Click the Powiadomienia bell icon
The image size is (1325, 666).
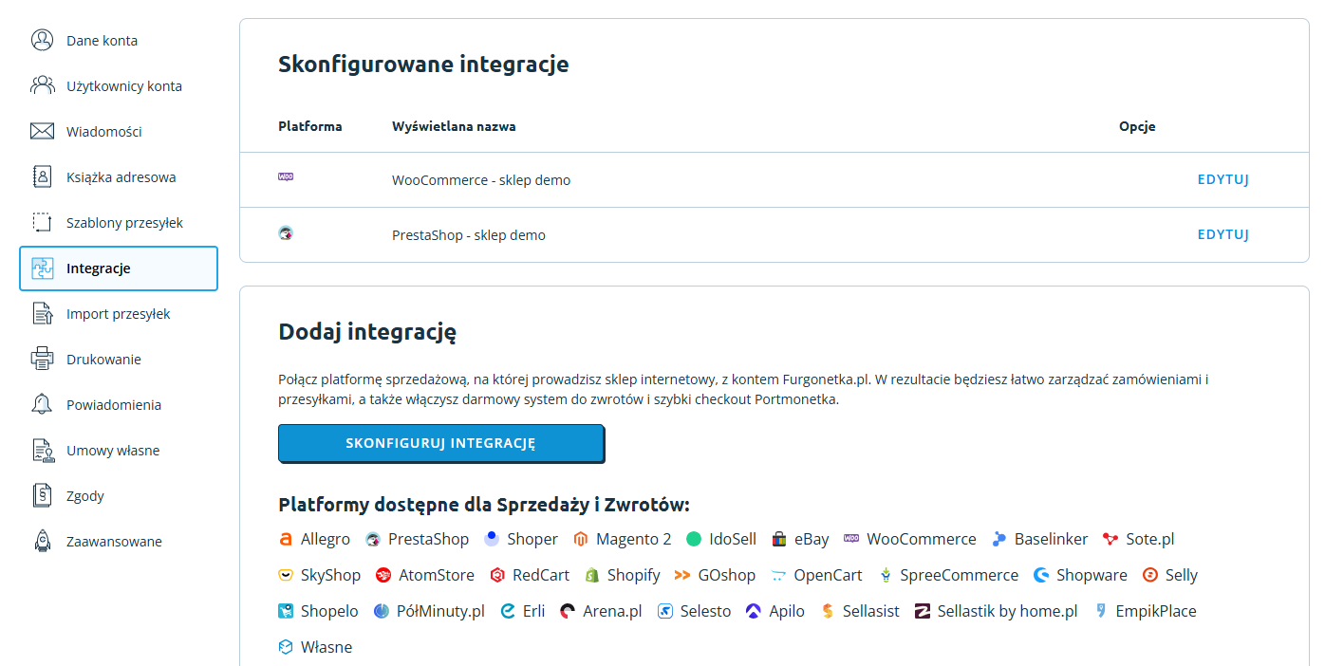(42, 404)
